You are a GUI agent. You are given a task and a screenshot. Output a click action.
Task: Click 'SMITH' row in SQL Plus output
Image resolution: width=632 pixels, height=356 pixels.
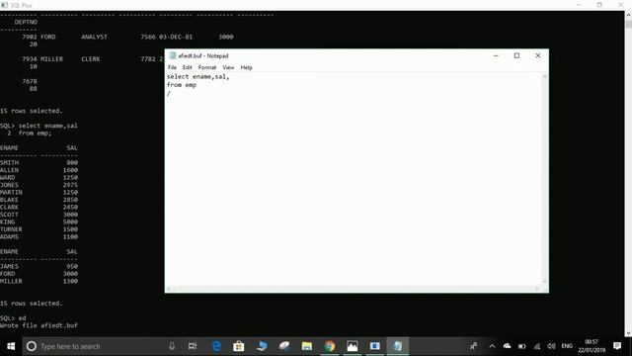point(39,162)
